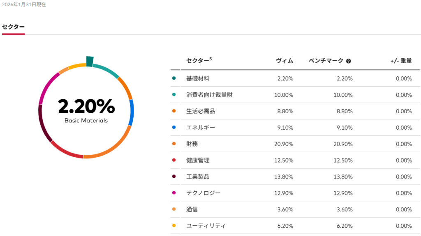
Task: Select the 財務 sector row label
Action: tap(192, 144)
